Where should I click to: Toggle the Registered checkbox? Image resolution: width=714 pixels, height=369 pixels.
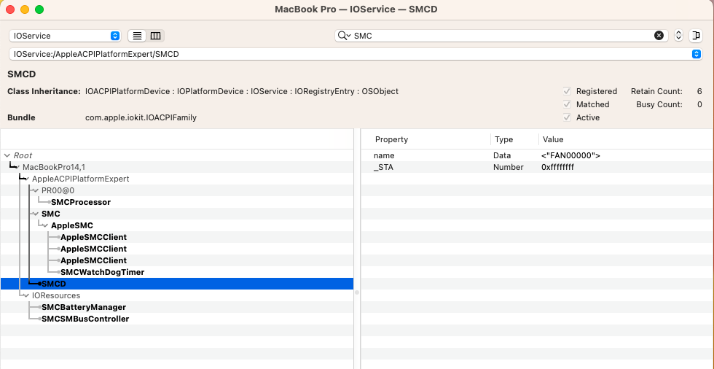[x=567, y=91]
